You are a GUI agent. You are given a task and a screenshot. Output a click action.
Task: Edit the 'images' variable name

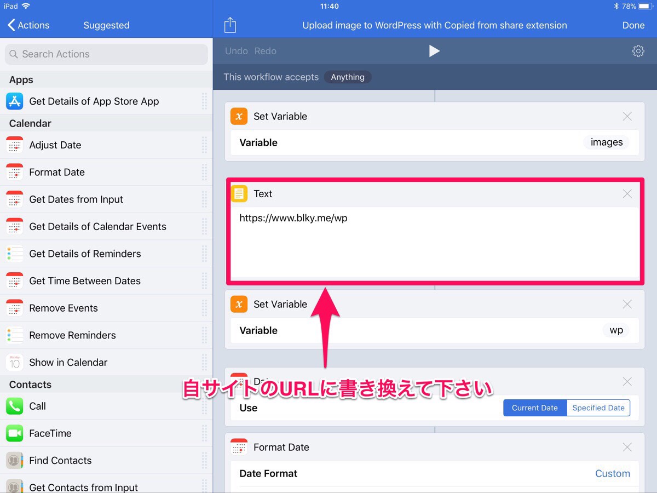pos(607,142)
